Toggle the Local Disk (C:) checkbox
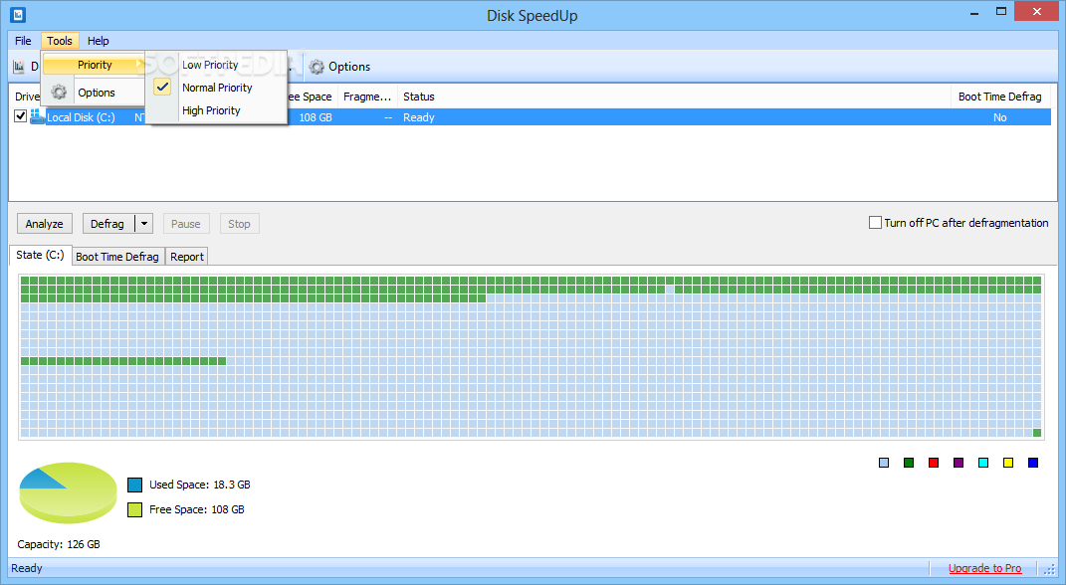The height and width of the screenshot is (585, 1066). coord(20,116)
